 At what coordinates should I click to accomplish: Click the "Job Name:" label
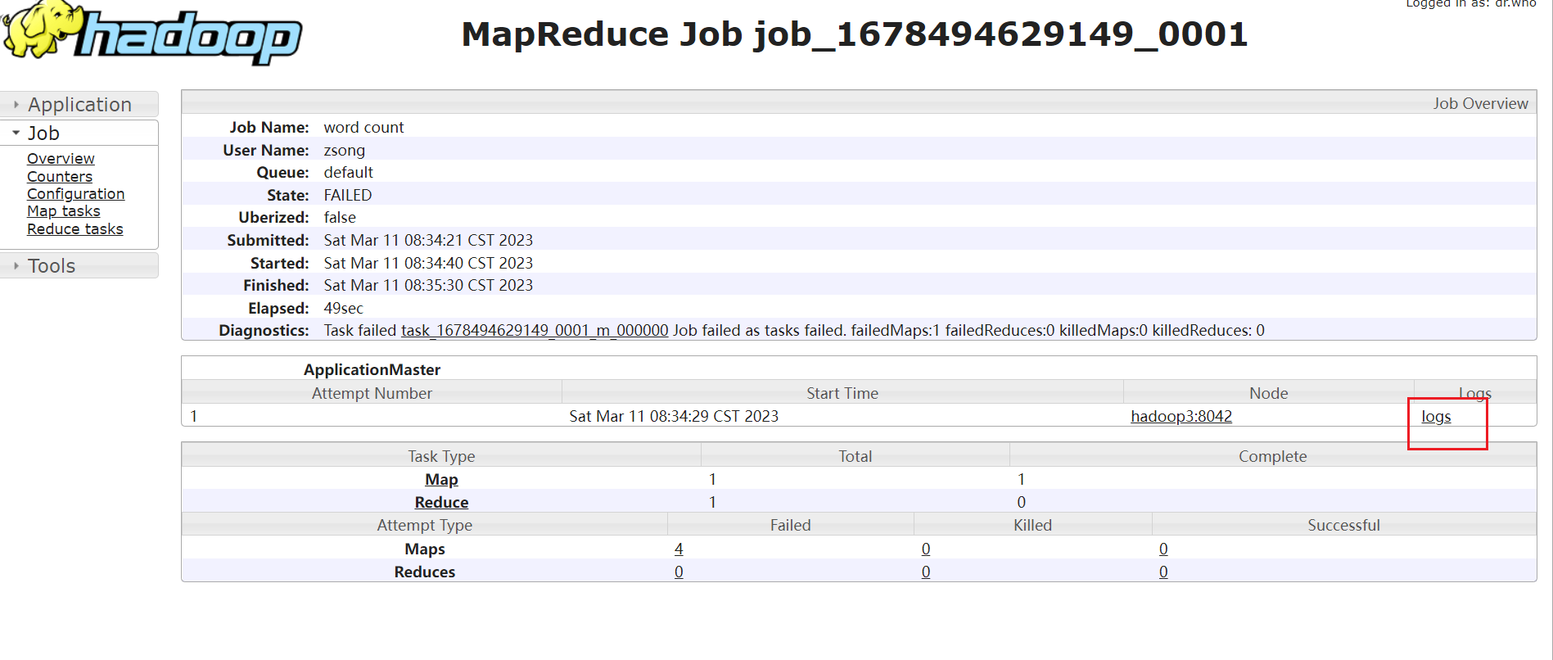tap(269, 127)
